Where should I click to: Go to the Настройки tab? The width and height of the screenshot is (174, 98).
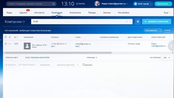point(123,13)
